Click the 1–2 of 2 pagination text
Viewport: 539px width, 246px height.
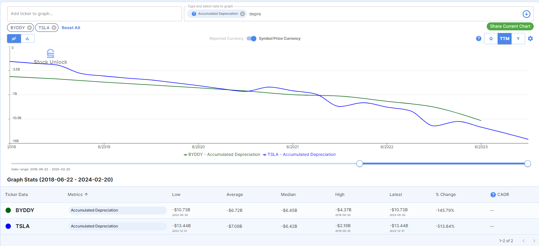506,241
